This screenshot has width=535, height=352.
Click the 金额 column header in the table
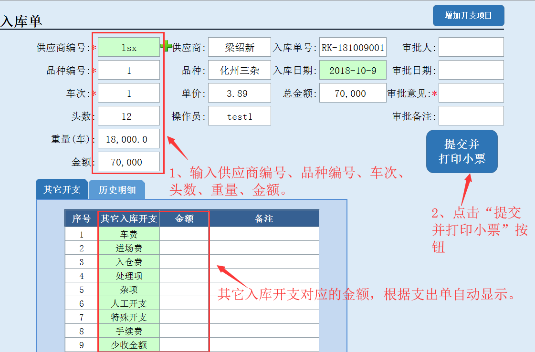pos(184,218)
